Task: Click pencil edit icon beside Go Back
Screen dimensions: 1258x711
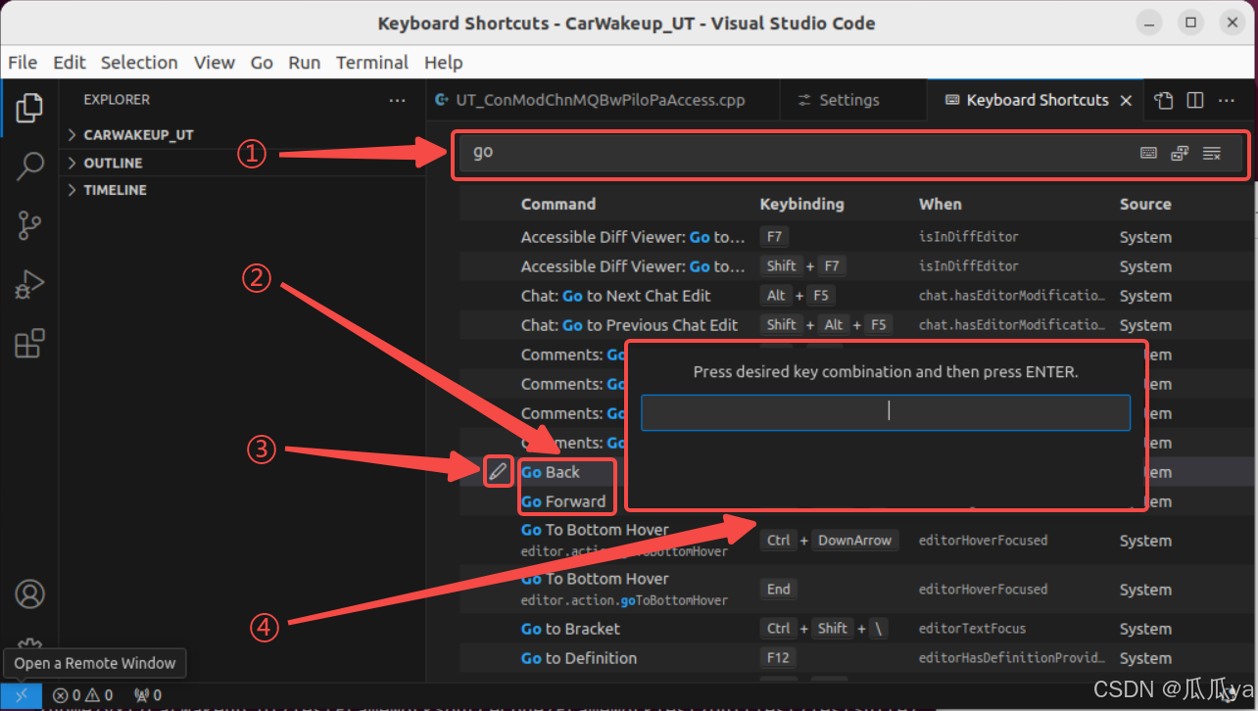Action: point(498,472)
